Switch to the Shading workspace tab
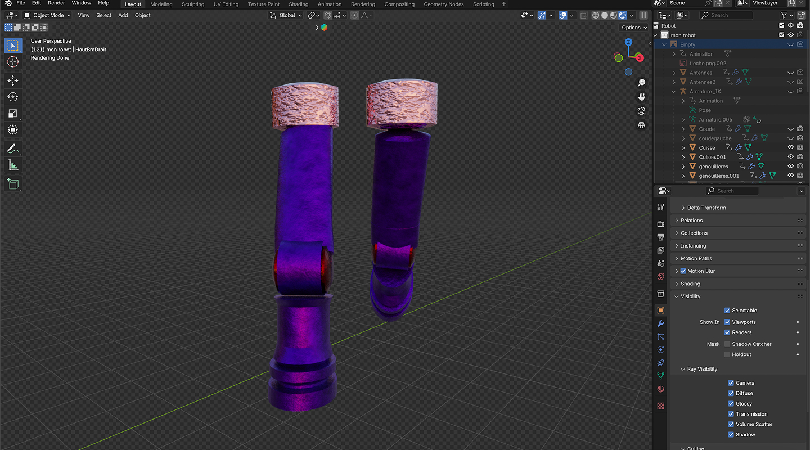The height and width of the screenshot is (450, 810). [x=298, y=4]
